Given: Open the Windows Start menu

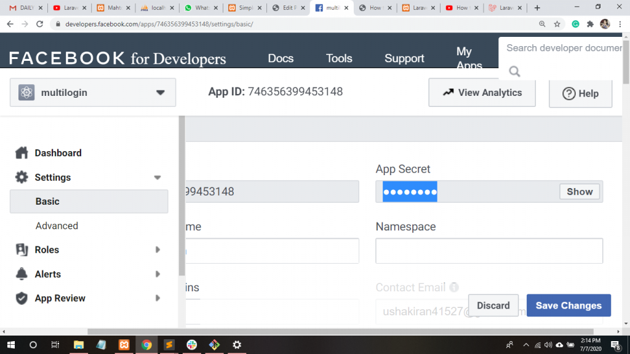Looking at the screenshot, I should [x=11, y=345].
